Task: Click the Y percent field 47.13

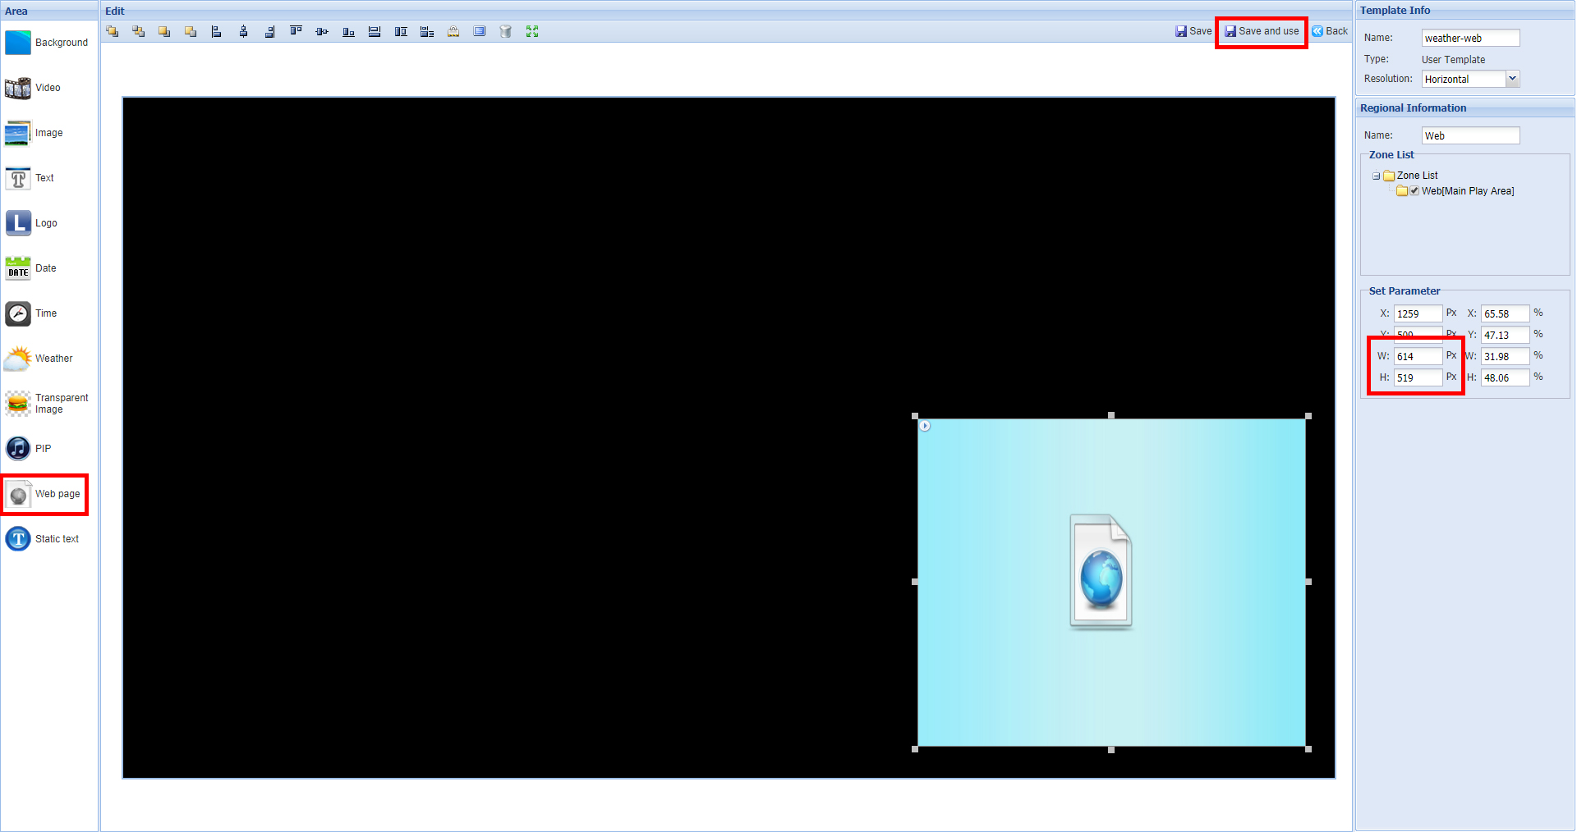Action: point(1505,335)
